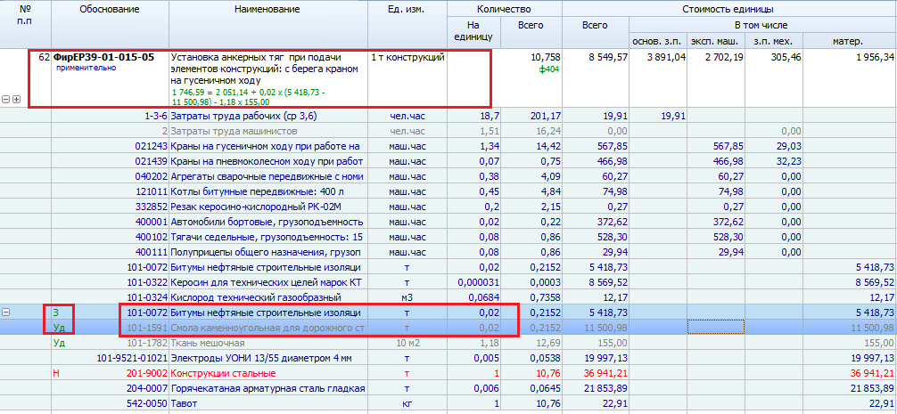The image size is (897, 414).
Task: Expand position 62 with the plus icon
Action: click(x=16, y=100)
